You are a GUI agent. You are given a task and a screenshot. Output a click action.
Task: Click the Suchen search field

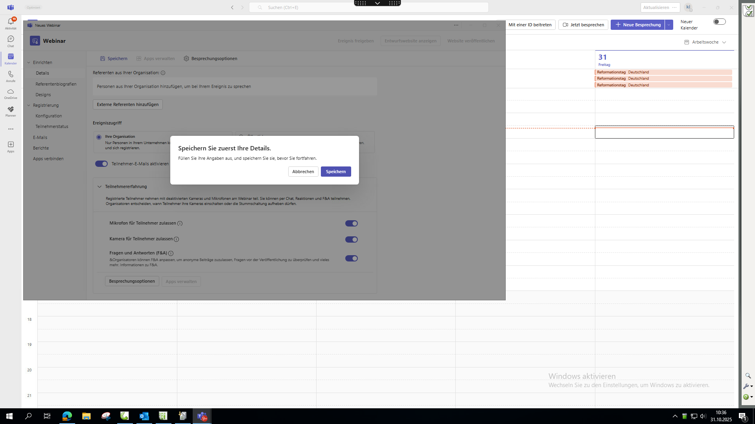click(x=368, y=7)
